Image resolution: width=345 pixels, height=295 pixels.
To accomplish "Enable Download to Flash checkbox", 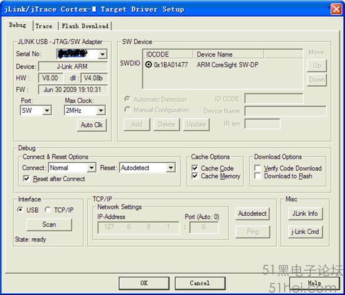I will [258, 176].
